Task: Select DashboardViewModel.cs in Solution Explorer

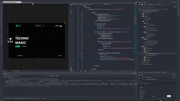Action: (x=152, y=43)
